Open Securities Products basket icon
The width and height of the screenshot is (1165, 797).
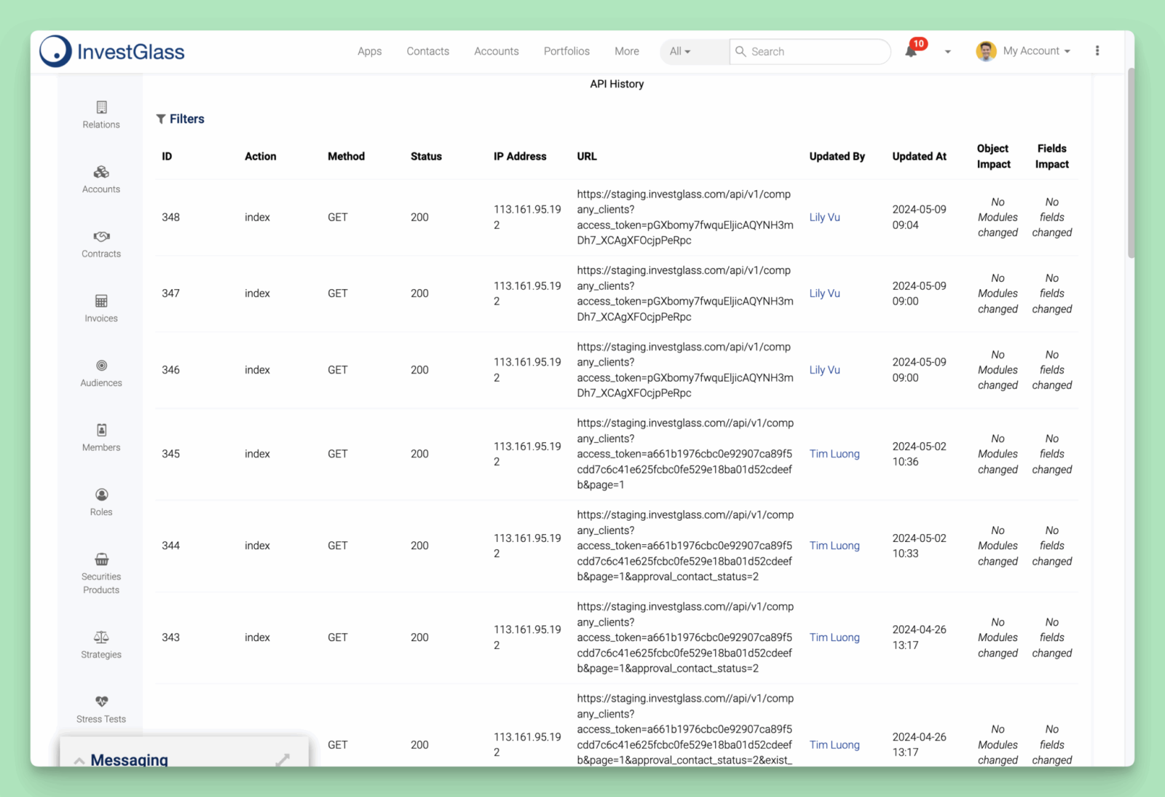tap(101, 560)
